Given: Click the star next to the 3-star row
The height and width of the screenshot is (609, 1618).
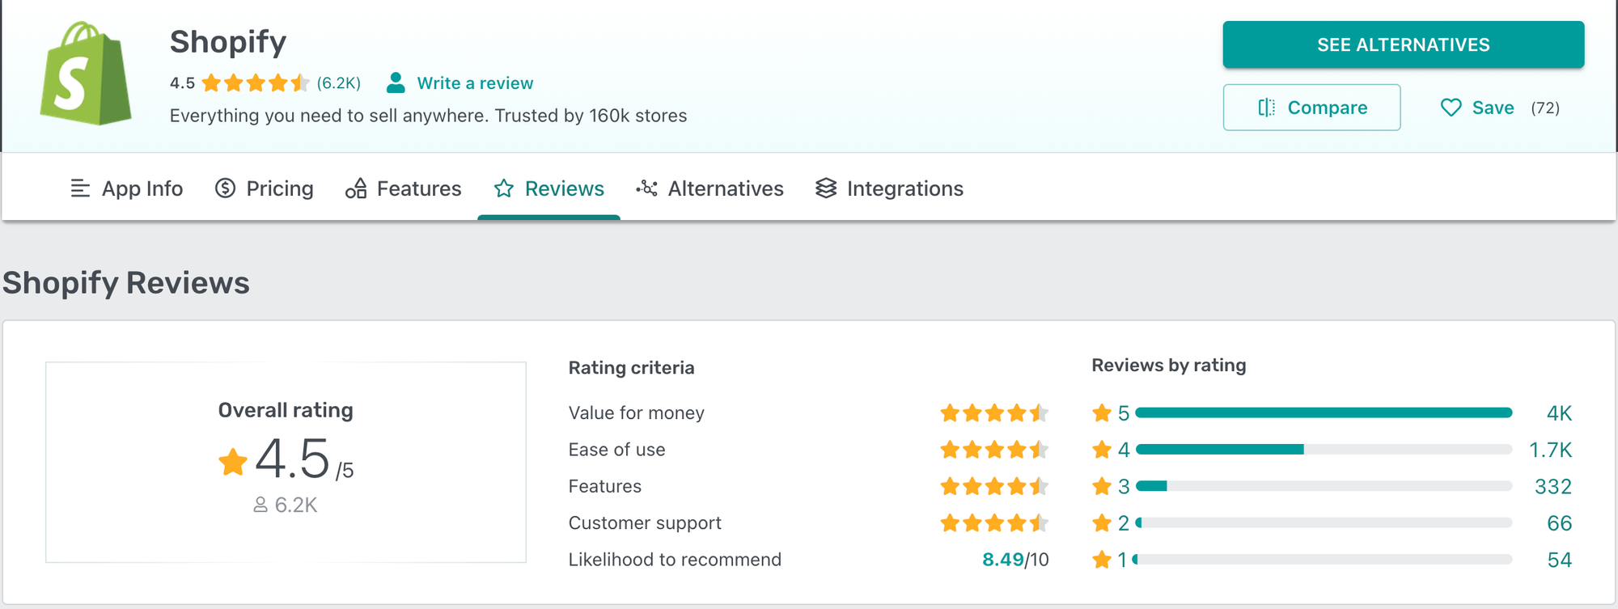Looking at the screenshot, I should click(x=1102, y=486).
